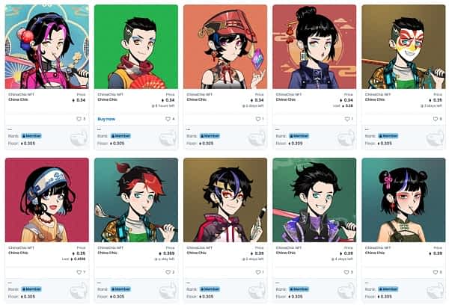Click Buy now on the green-background NFT
This screenshot has width=449, height=305.
(106, 119)
